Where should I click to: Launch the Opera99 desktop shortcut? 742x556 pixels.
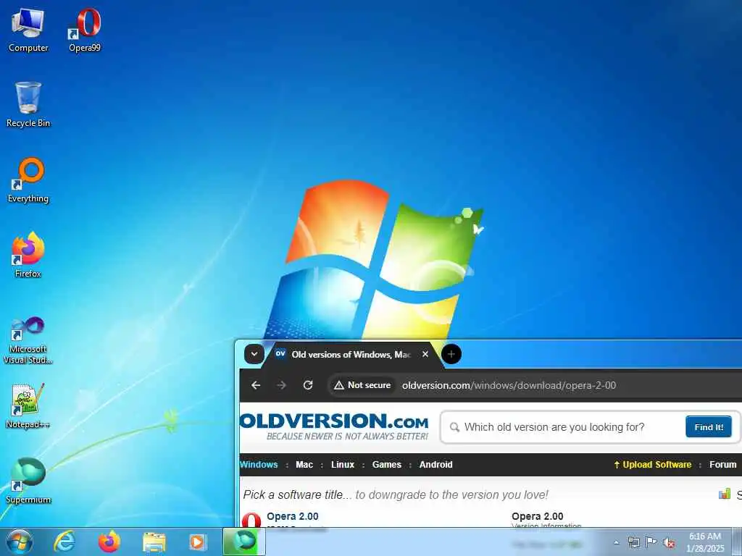pos(85,30)
